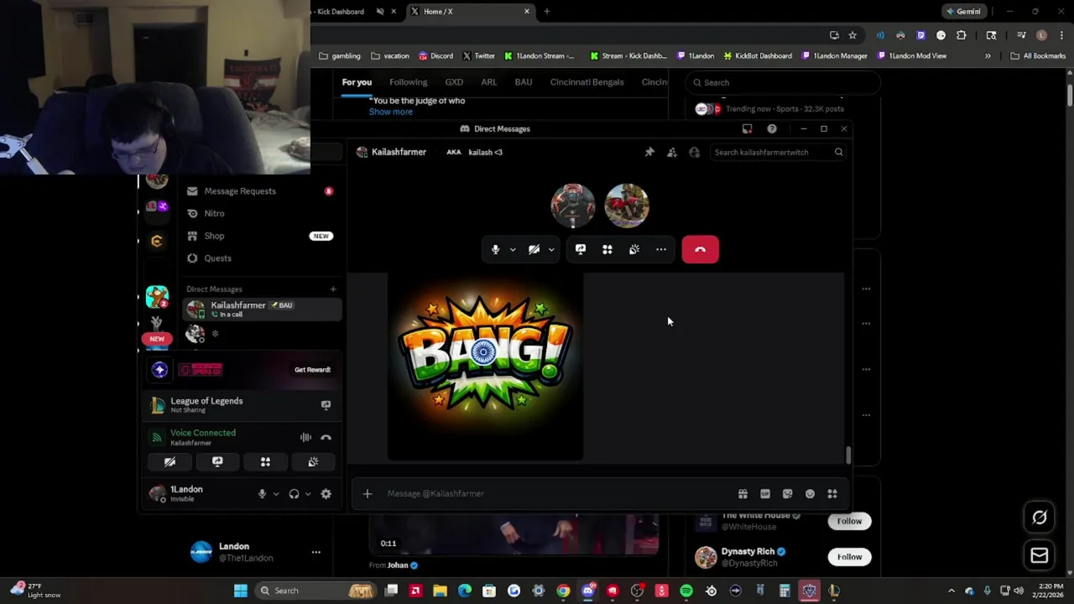This screenshot has height=604, width=1074.
Task: Share your screen from call controls
Action: coord(581,249)
